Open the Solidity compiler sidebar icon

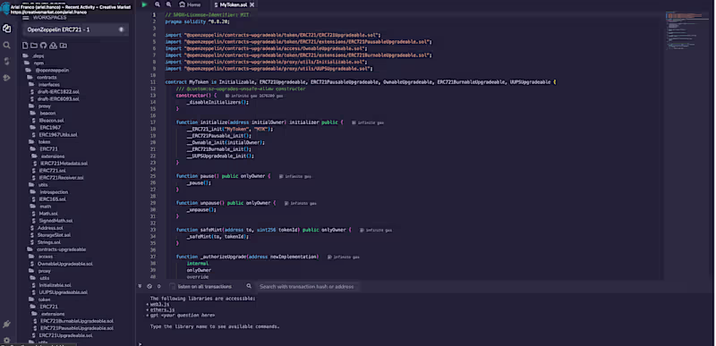[x=7, y=61]
